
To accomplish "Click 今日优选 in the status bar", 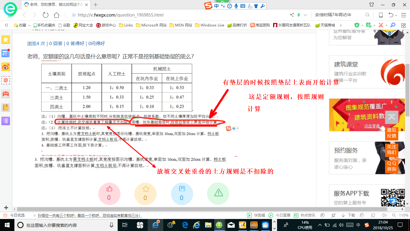I will pyautogui.click(x=14, y=215).
